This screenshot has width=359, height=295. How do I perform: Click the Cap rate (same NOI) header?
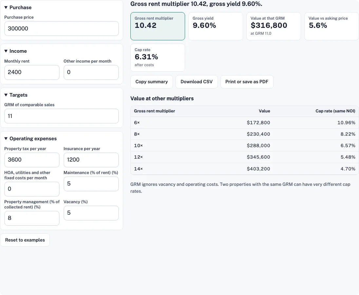[335, 111]
